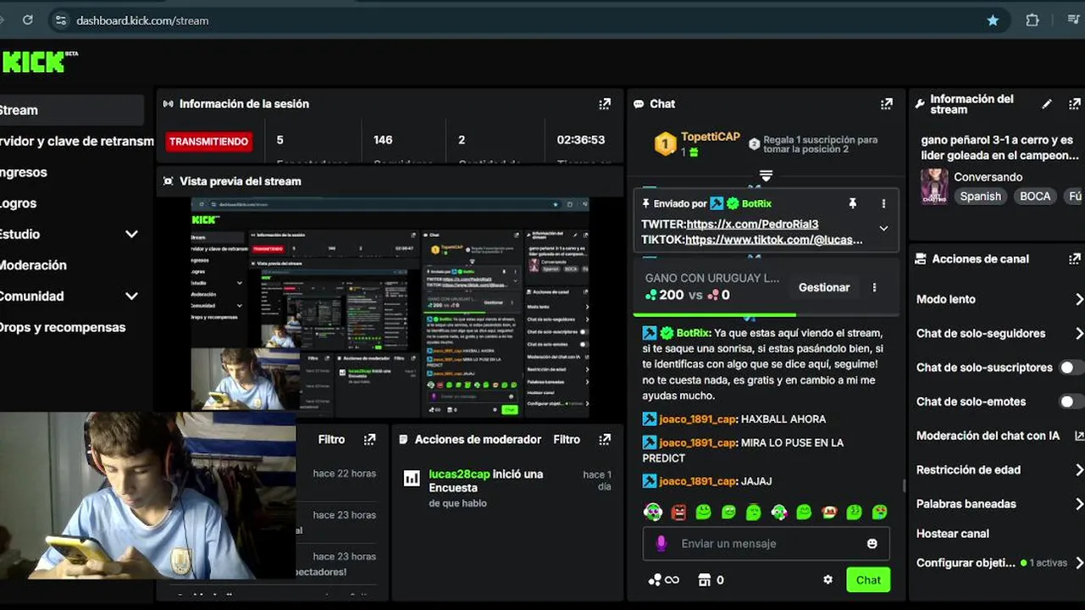This screenshot has height=610, width=1085.
Task: Send message with green Chat button
Action: click(x=868, y=579)
